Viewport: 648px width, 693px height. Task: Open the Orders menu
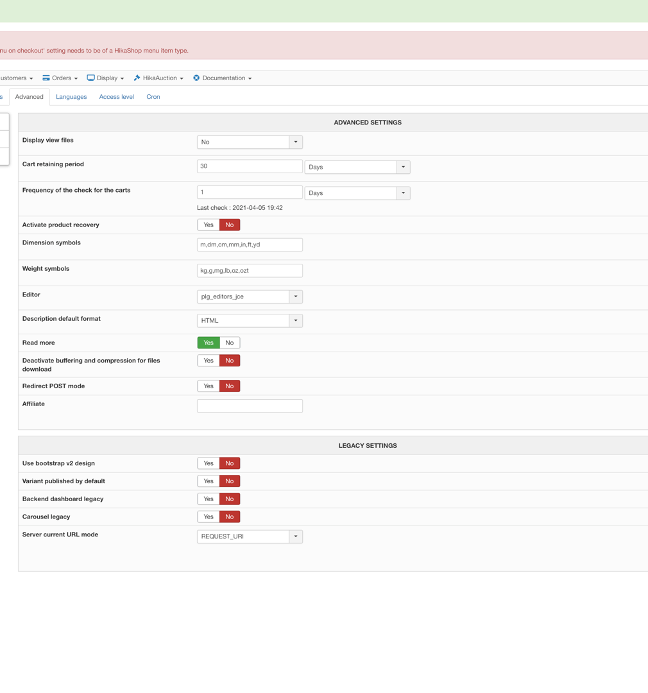[60, 78]
